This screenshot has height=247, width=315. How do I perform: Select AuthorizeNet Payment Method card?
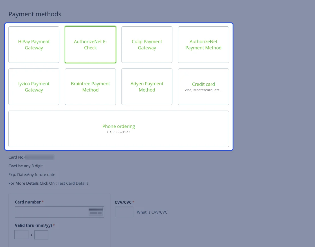203,45
